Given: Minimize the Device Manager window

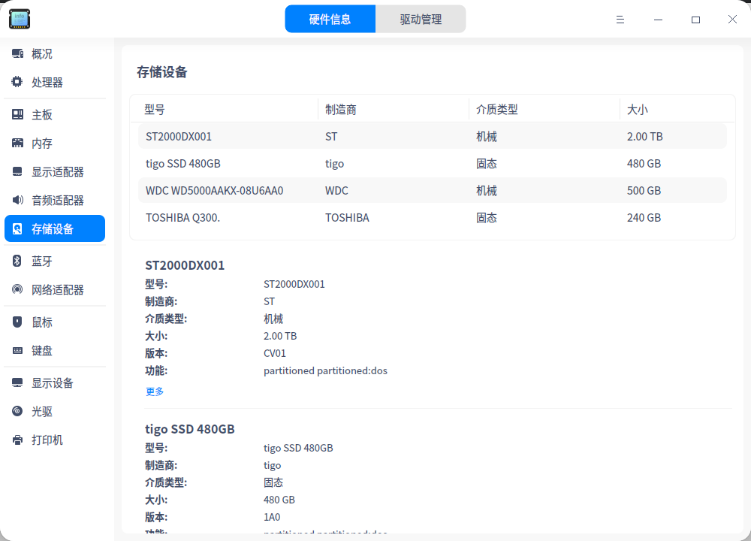Looking at the screenshot, I should pos(658,20).
